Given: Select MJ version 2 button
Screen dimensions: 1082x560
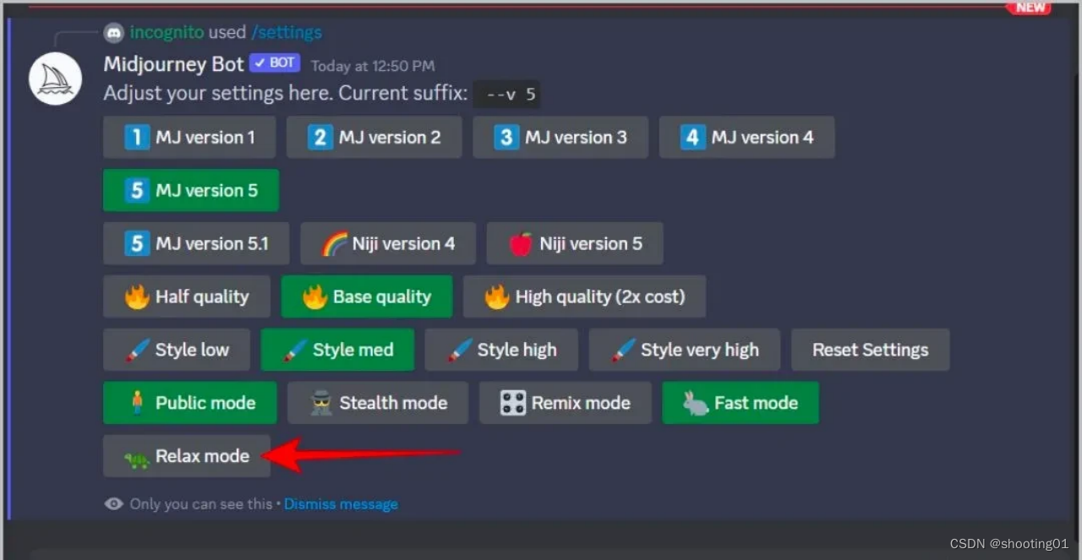Looking at the screenshot, I should (x=374, y=137).
